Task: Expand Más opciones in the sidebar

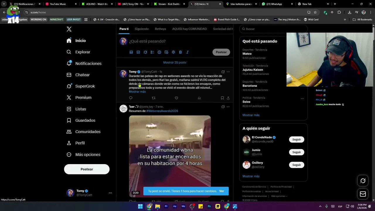Action: point(83,154)
